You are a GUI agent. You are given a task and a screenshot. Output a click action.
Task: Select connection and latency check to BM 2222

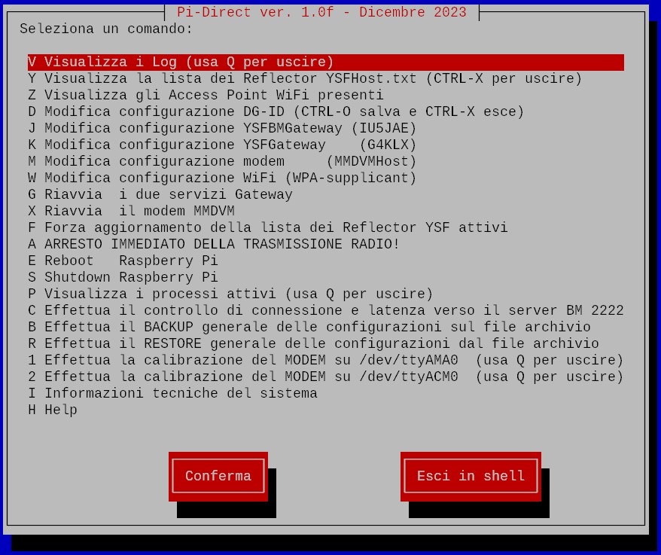(x=325, y=310)
